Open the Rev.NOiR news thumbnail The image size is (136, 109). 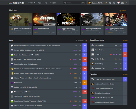tap(68, 20)
